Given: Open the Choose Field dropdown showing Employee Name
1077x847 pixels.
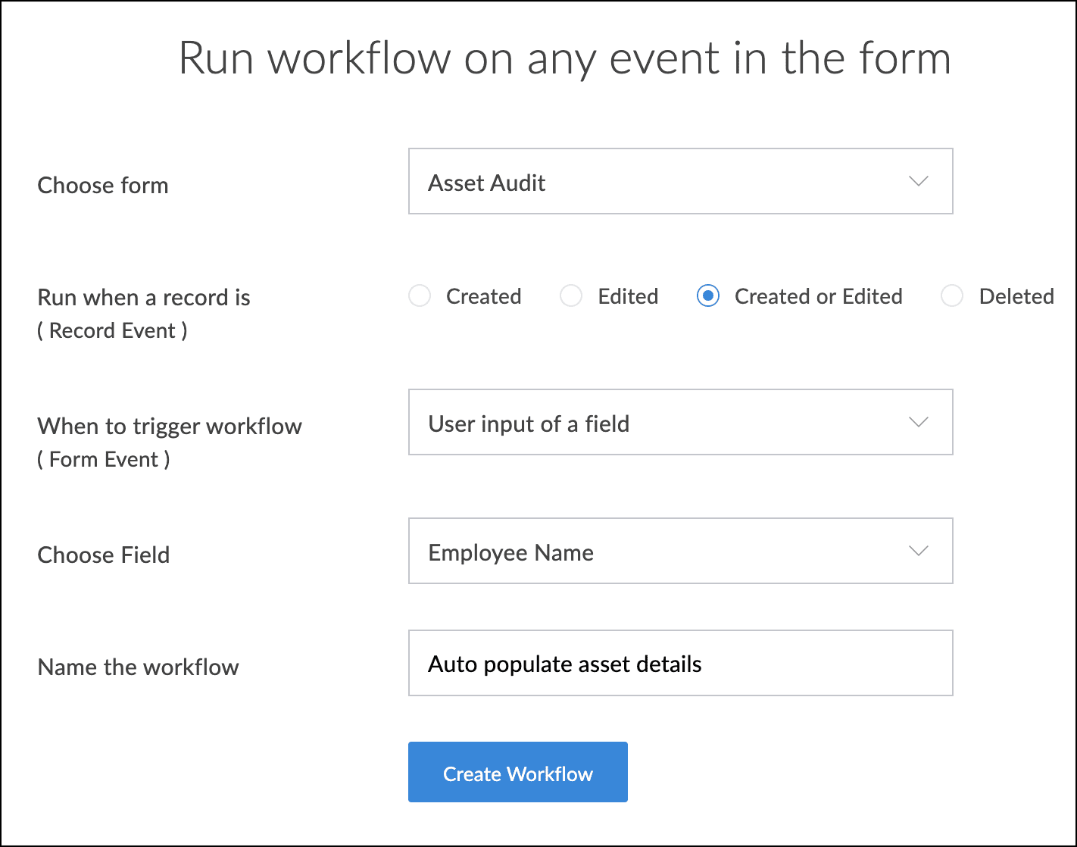Looking at the screenshot, I should [x=679, y=552].
